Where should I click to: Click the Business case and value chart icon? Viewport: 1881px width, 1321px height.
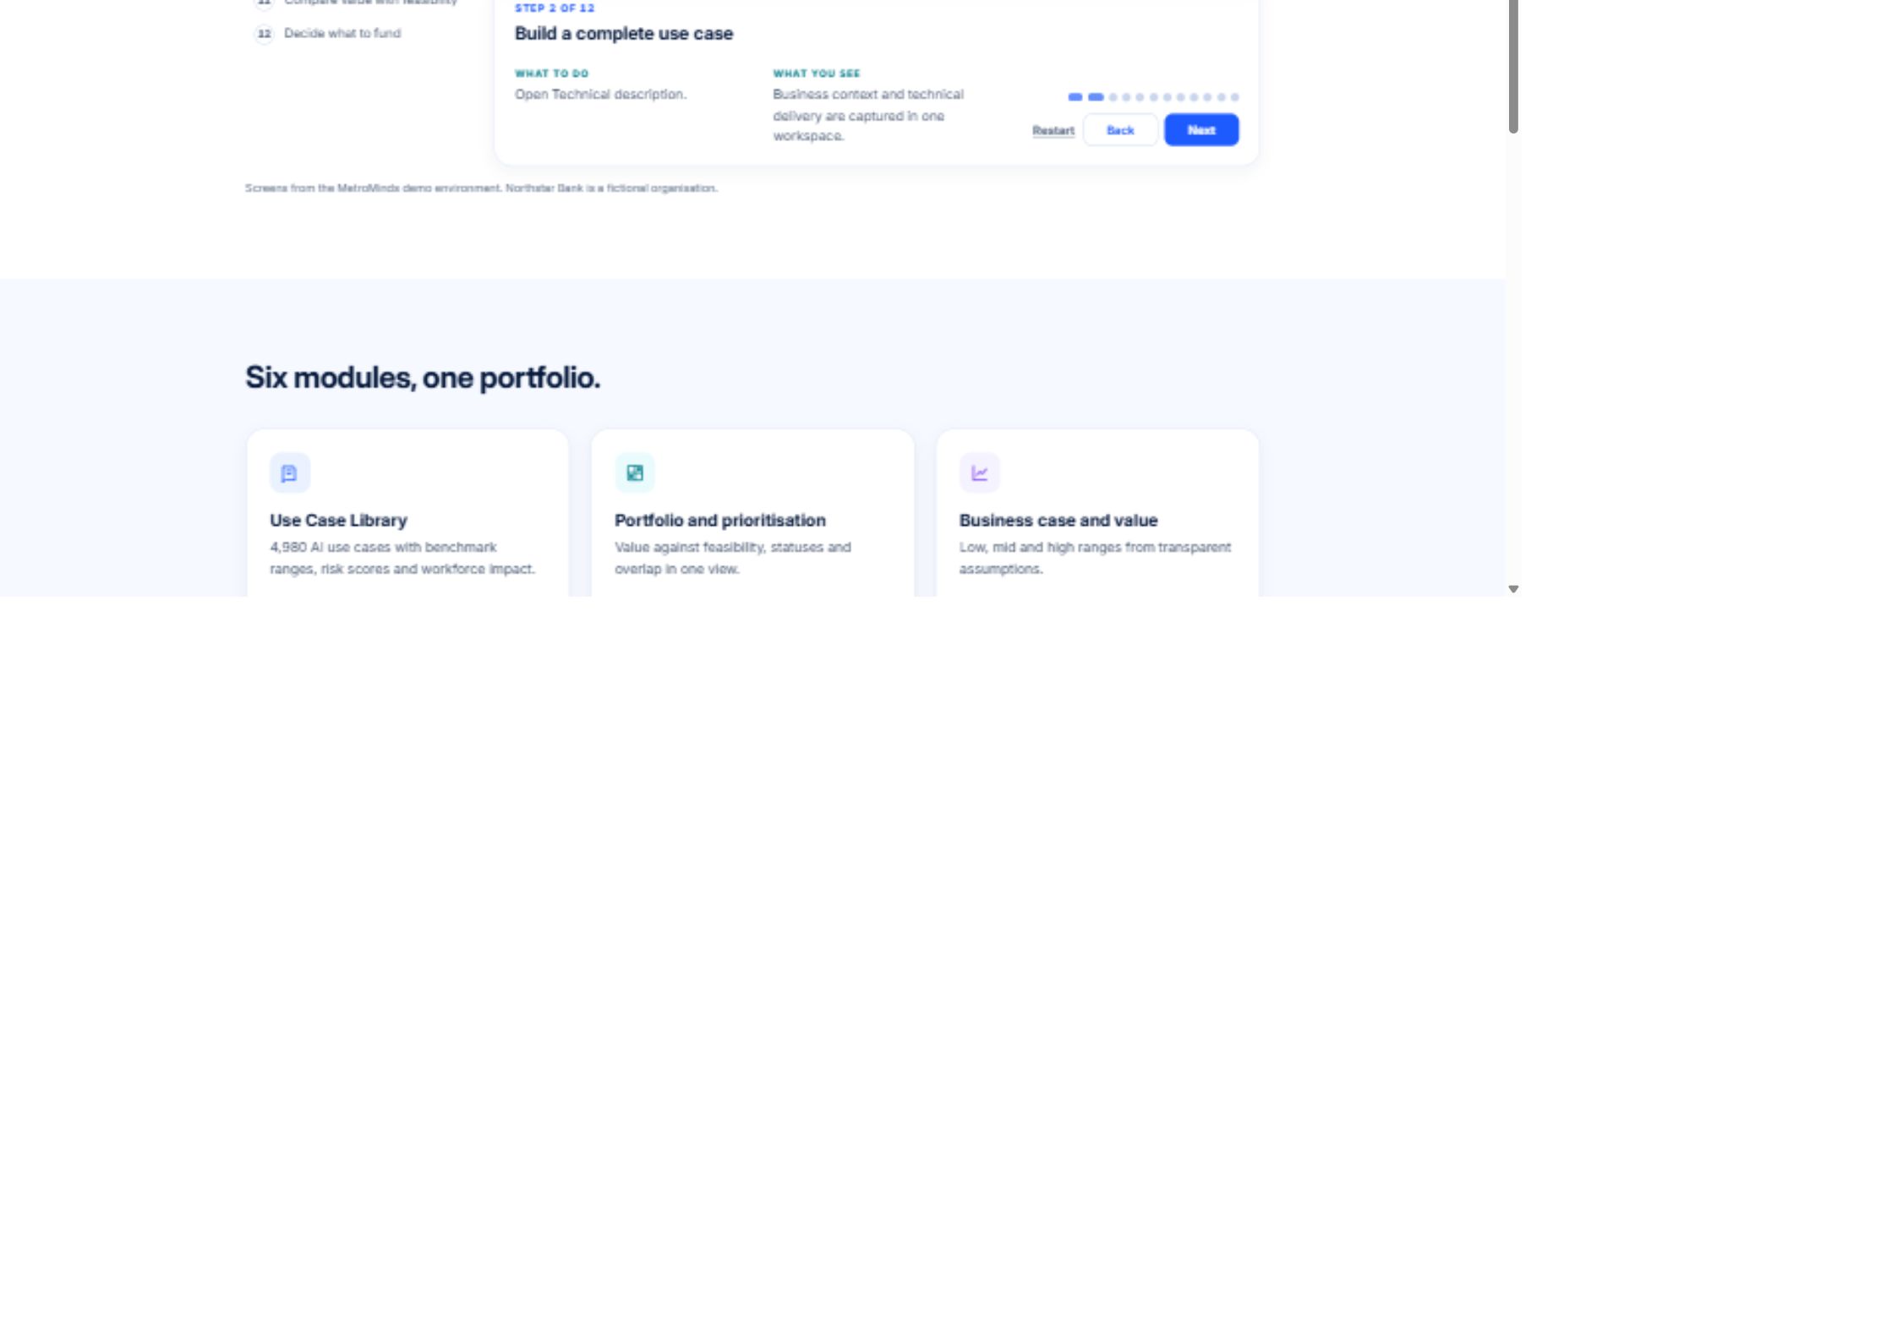979,473
